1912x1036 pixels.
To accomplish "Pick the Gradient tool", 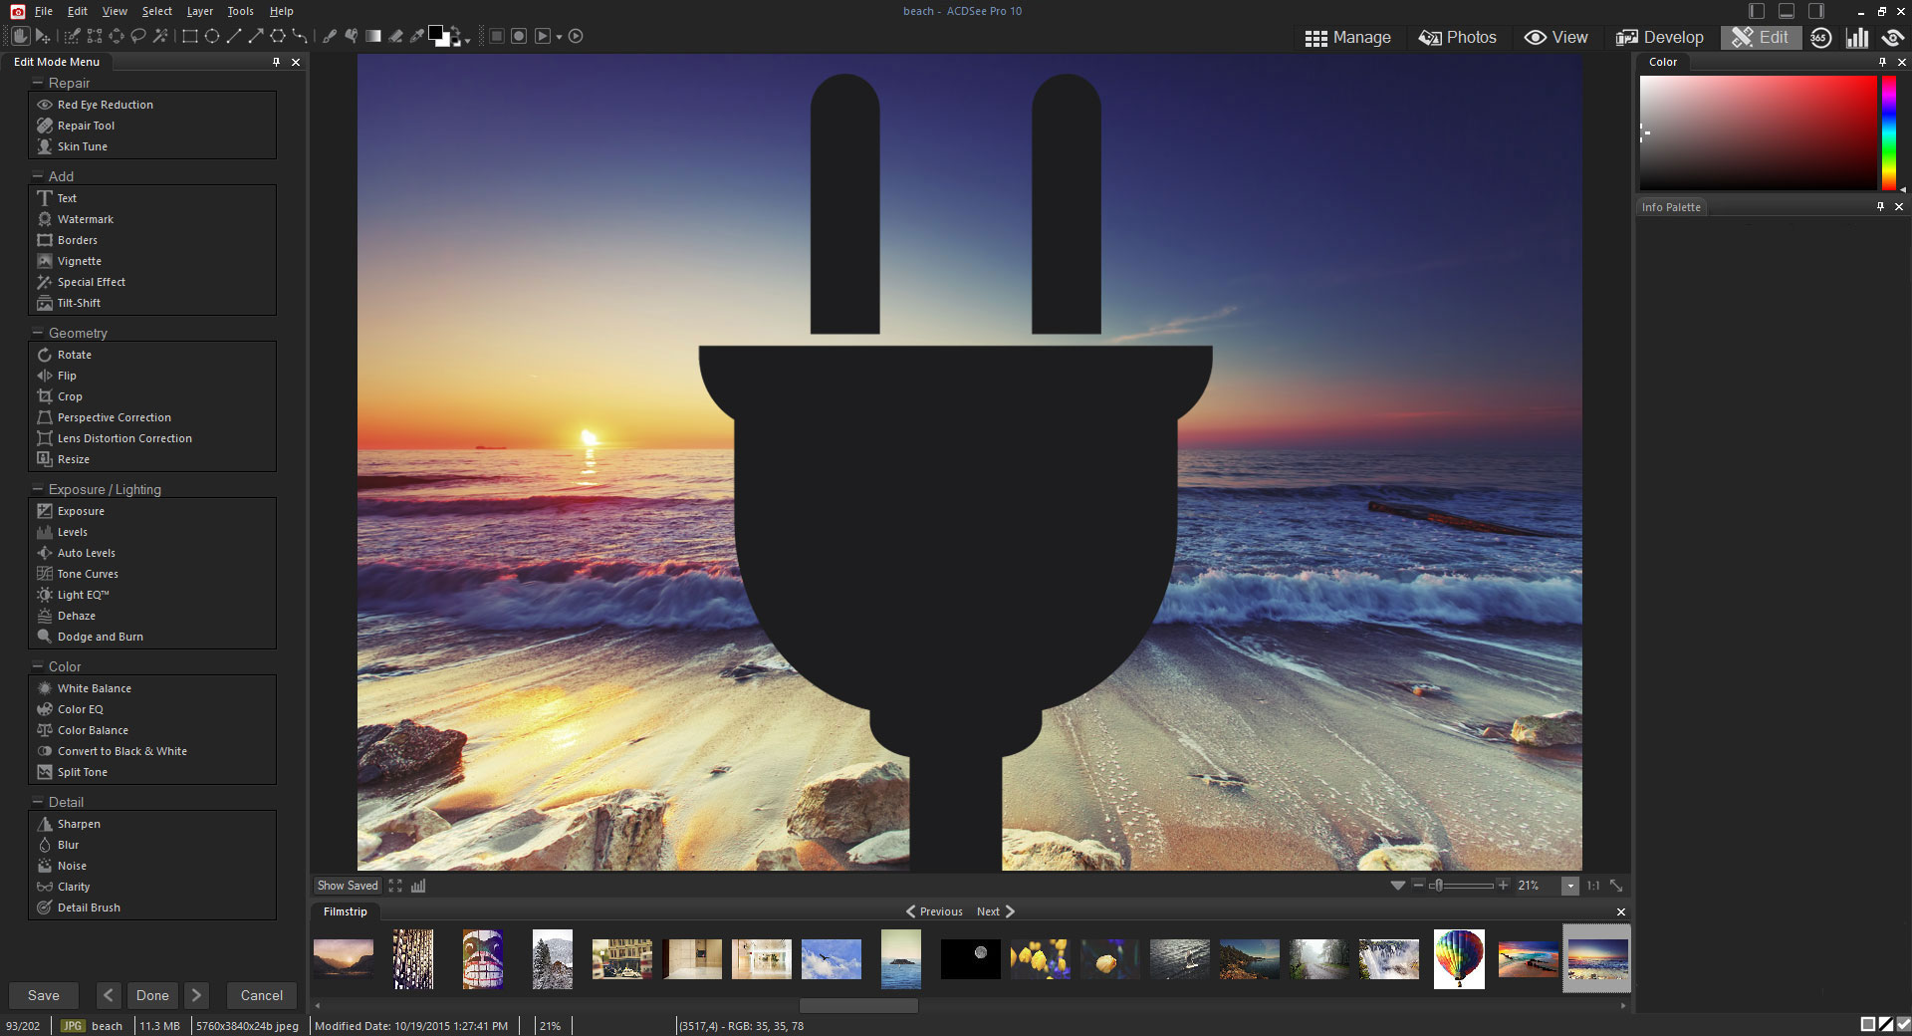I will (373, 36).
